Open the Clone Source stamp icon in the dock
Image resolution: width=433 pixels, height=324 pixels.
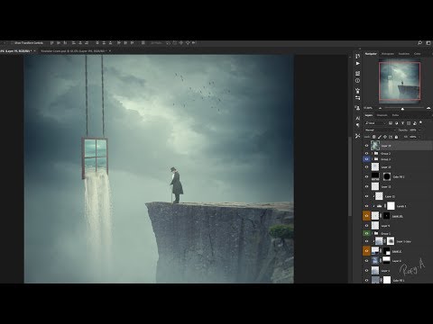[357, 108]
